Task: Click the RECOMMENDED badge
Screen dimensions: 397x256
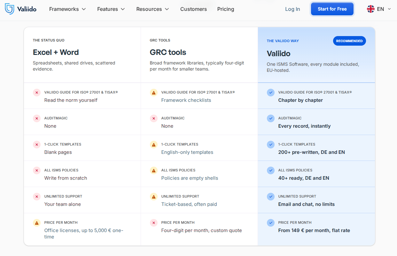Action: (349, 41)
